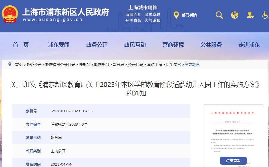Image resolution: width=269 pixels, height=167 pixels.
Task: Click the 文件编号 label
Action: [x=33, y=124]
